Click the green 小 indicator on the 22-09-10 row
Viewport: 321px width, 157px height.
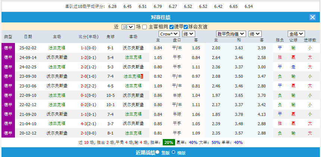tap(310, 95)
